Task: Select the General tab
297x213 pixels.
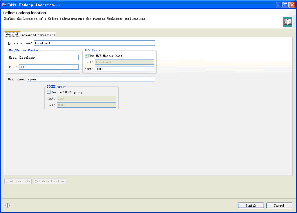Action: pyautogui.click(x=12, y=34)
